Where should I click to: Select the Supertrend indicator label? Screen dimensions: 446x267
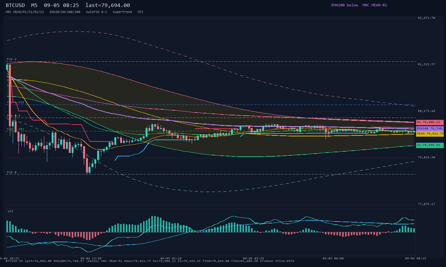pyautogui.click(x=122, y=12)
